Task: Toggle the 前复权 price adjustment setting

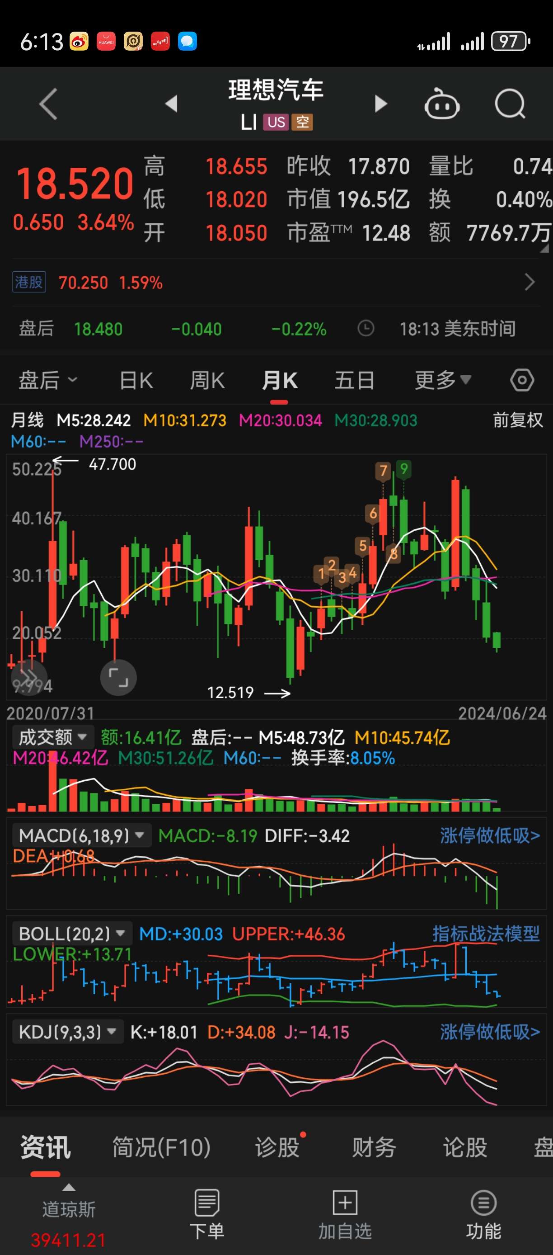Action: pyautogui.click(x=518, y=420)
